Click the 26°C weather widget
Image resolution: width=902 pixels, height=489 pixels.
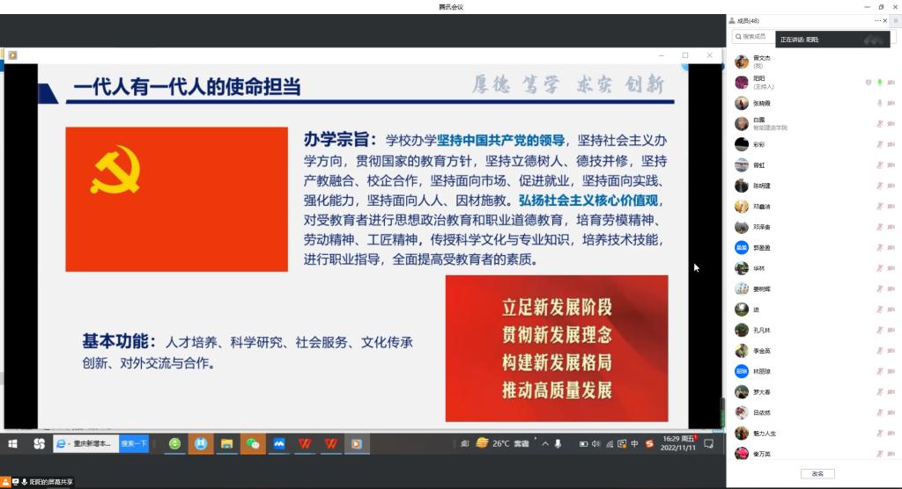pos(493,443)
